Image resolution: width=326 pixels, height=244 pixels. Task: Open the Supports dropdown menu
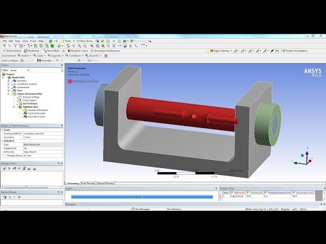point(56,56)
